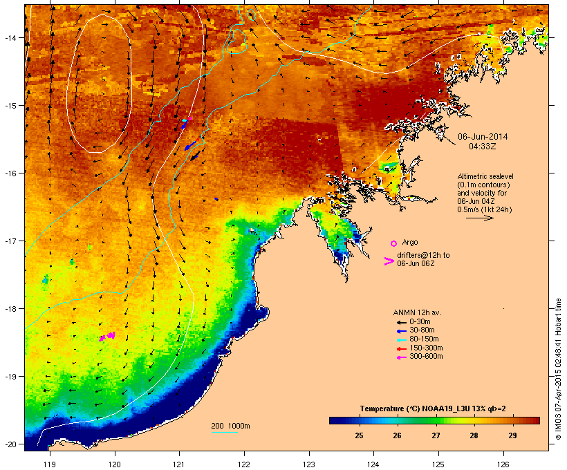Screen dimensions: 567x470
Task: Click the 0.5m/s velocity scale arrow
Action: 479,218
